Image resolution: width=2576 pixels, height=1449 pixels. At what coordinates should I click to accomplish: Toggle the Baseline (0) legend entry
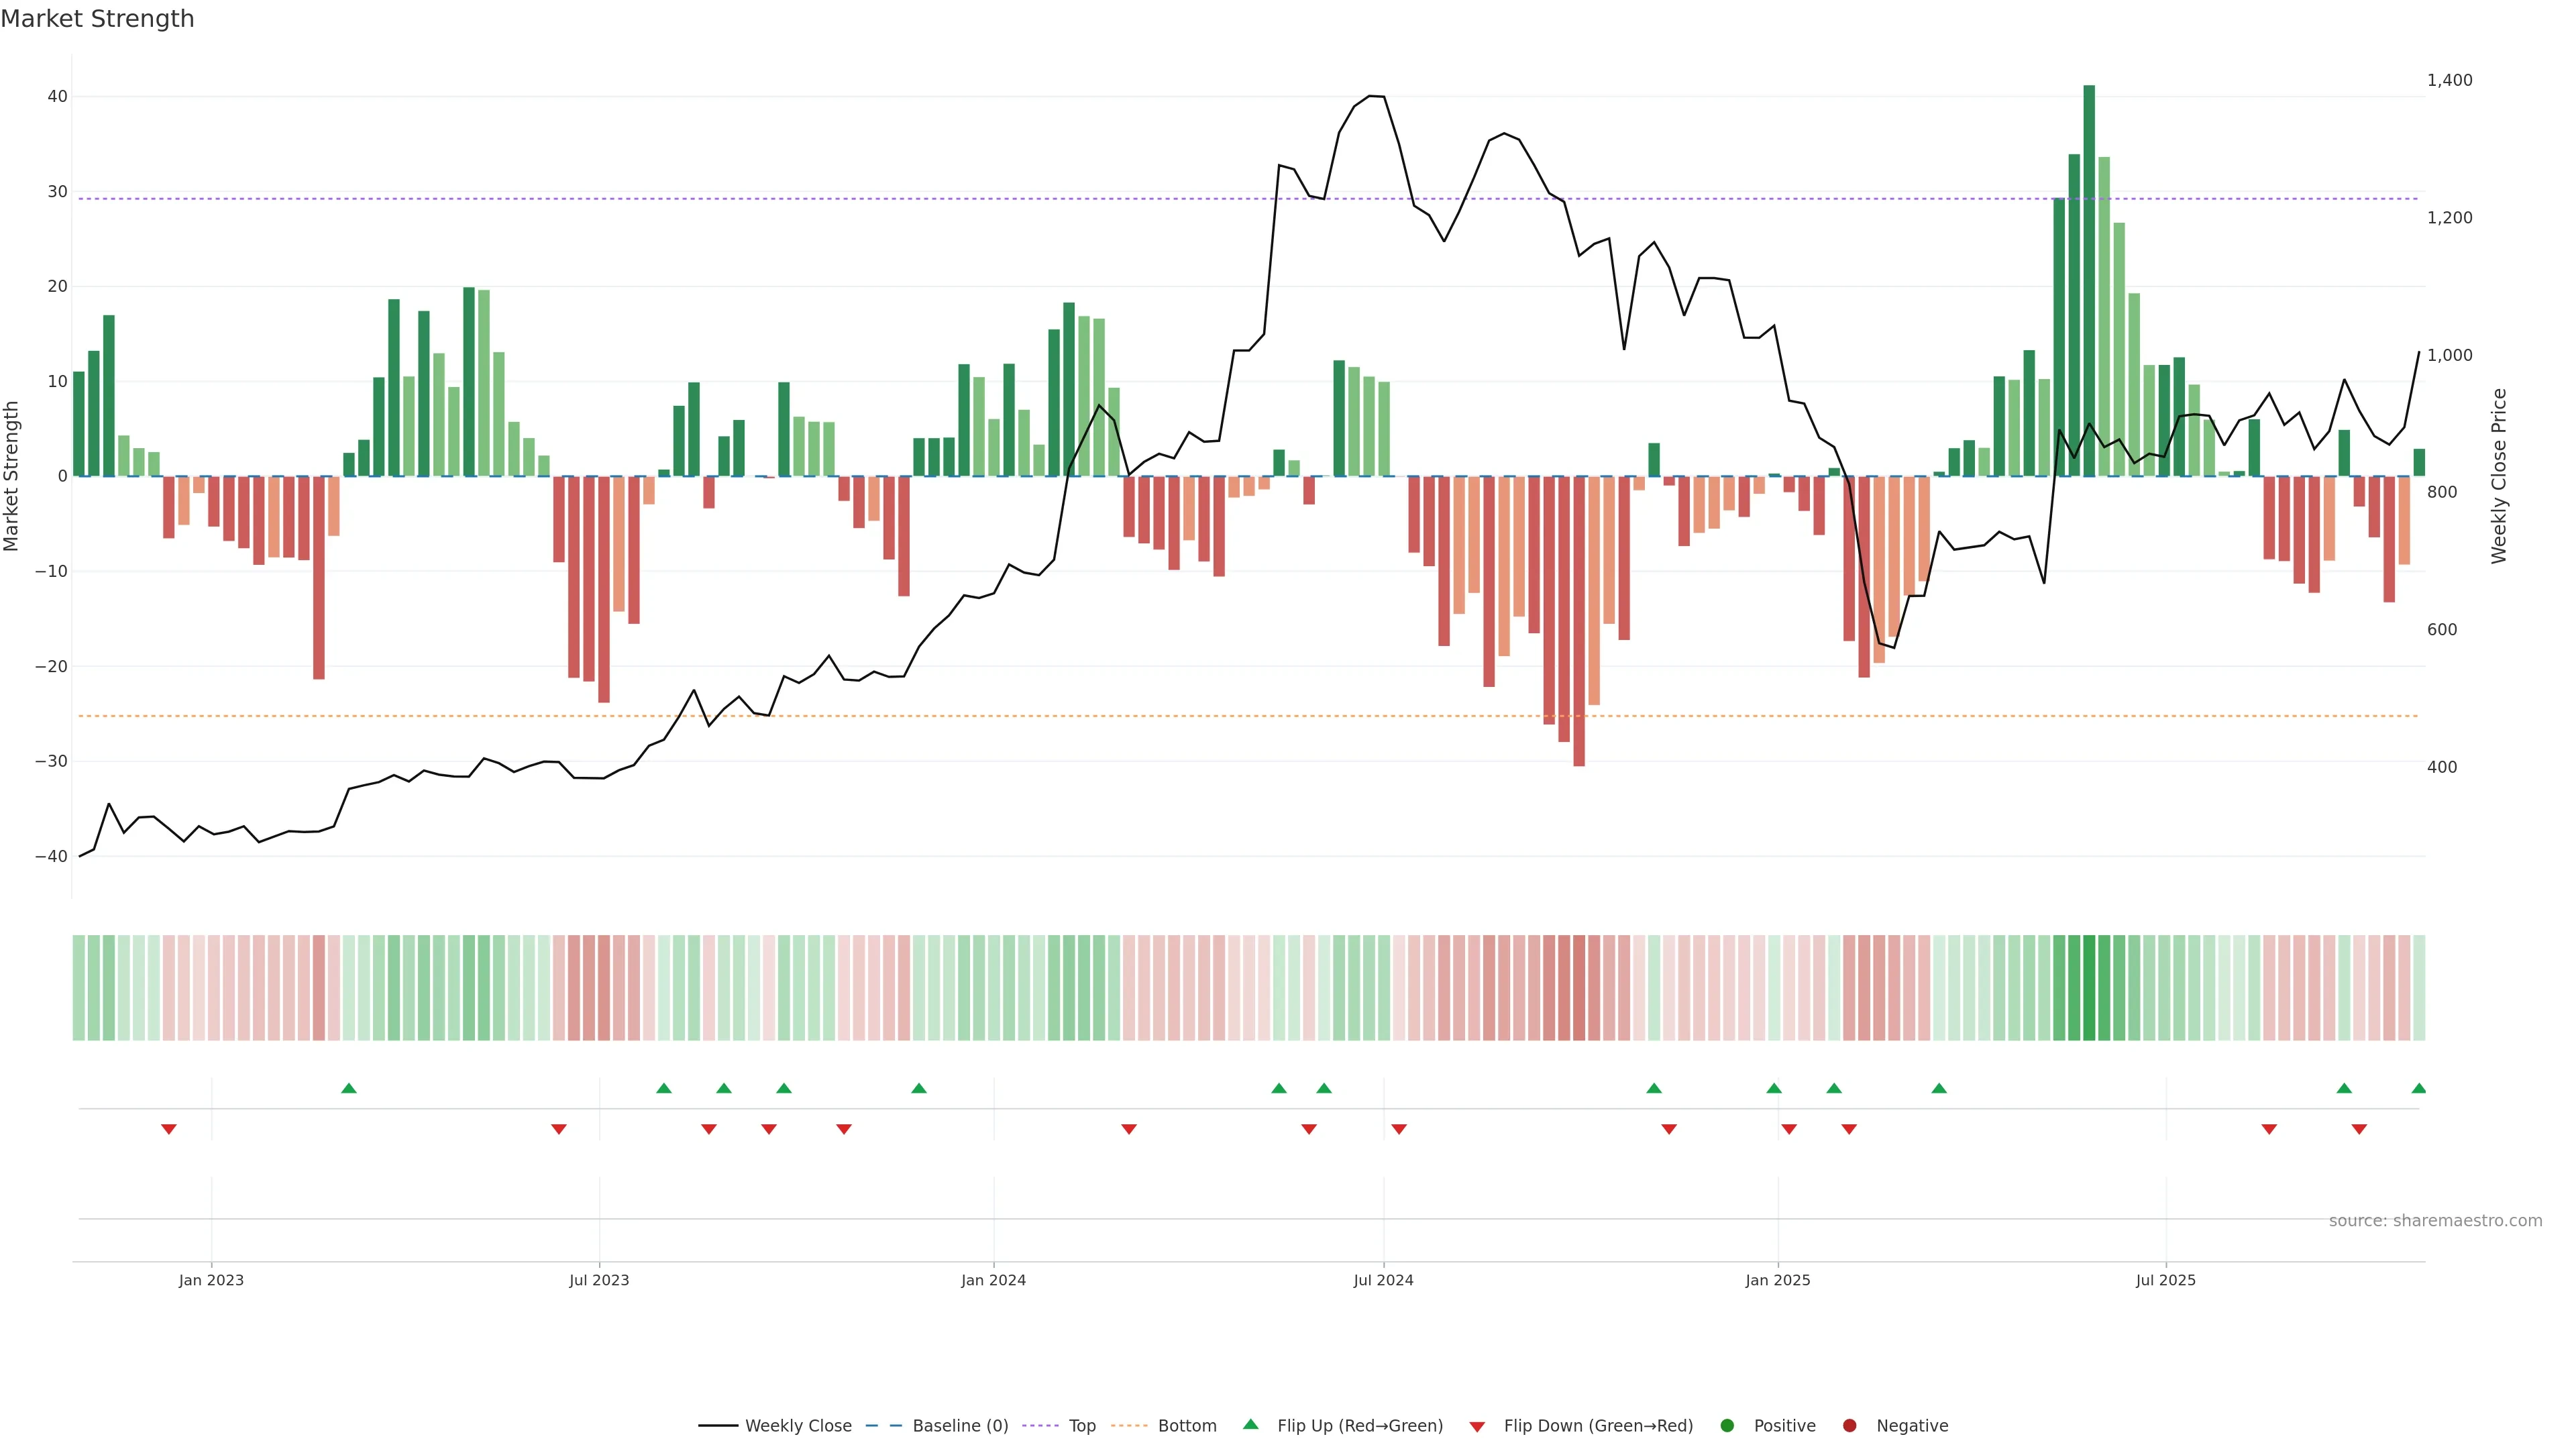959,1425
